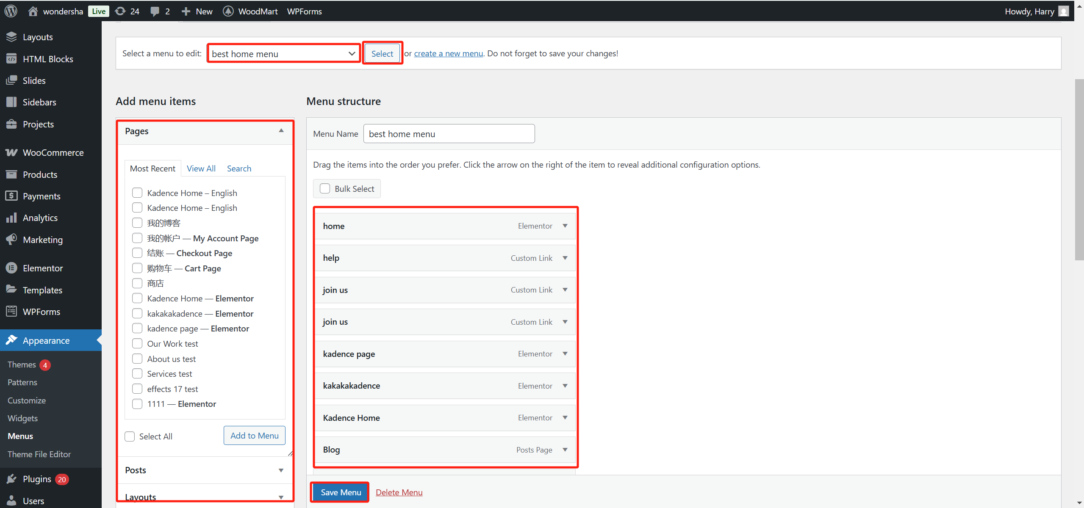Click inside the Menu Name field
Viewport: 1084px width, 508px height.
pos(448,133)
